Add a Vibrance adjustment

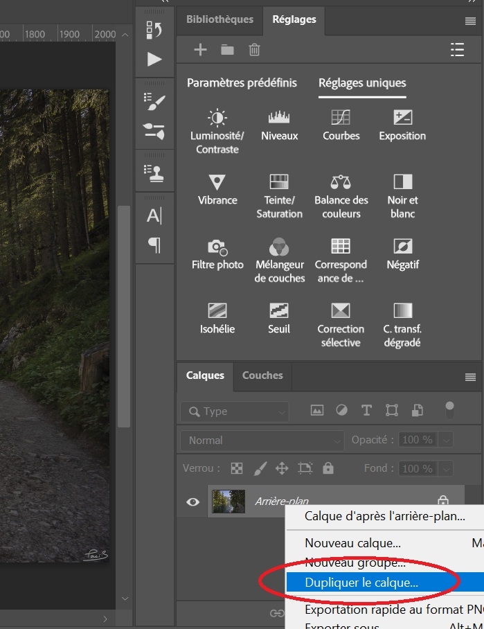[x=217, y=190]
